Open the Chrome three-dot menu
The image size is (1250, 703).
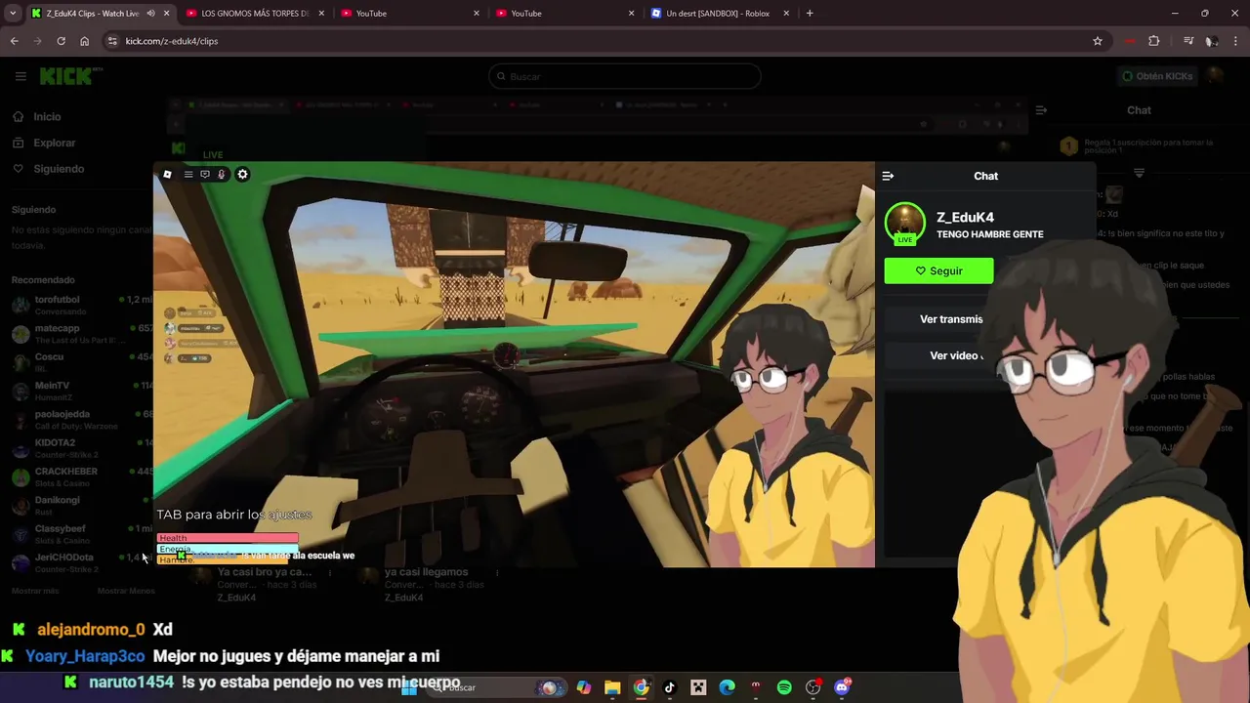coord(1235,41)
